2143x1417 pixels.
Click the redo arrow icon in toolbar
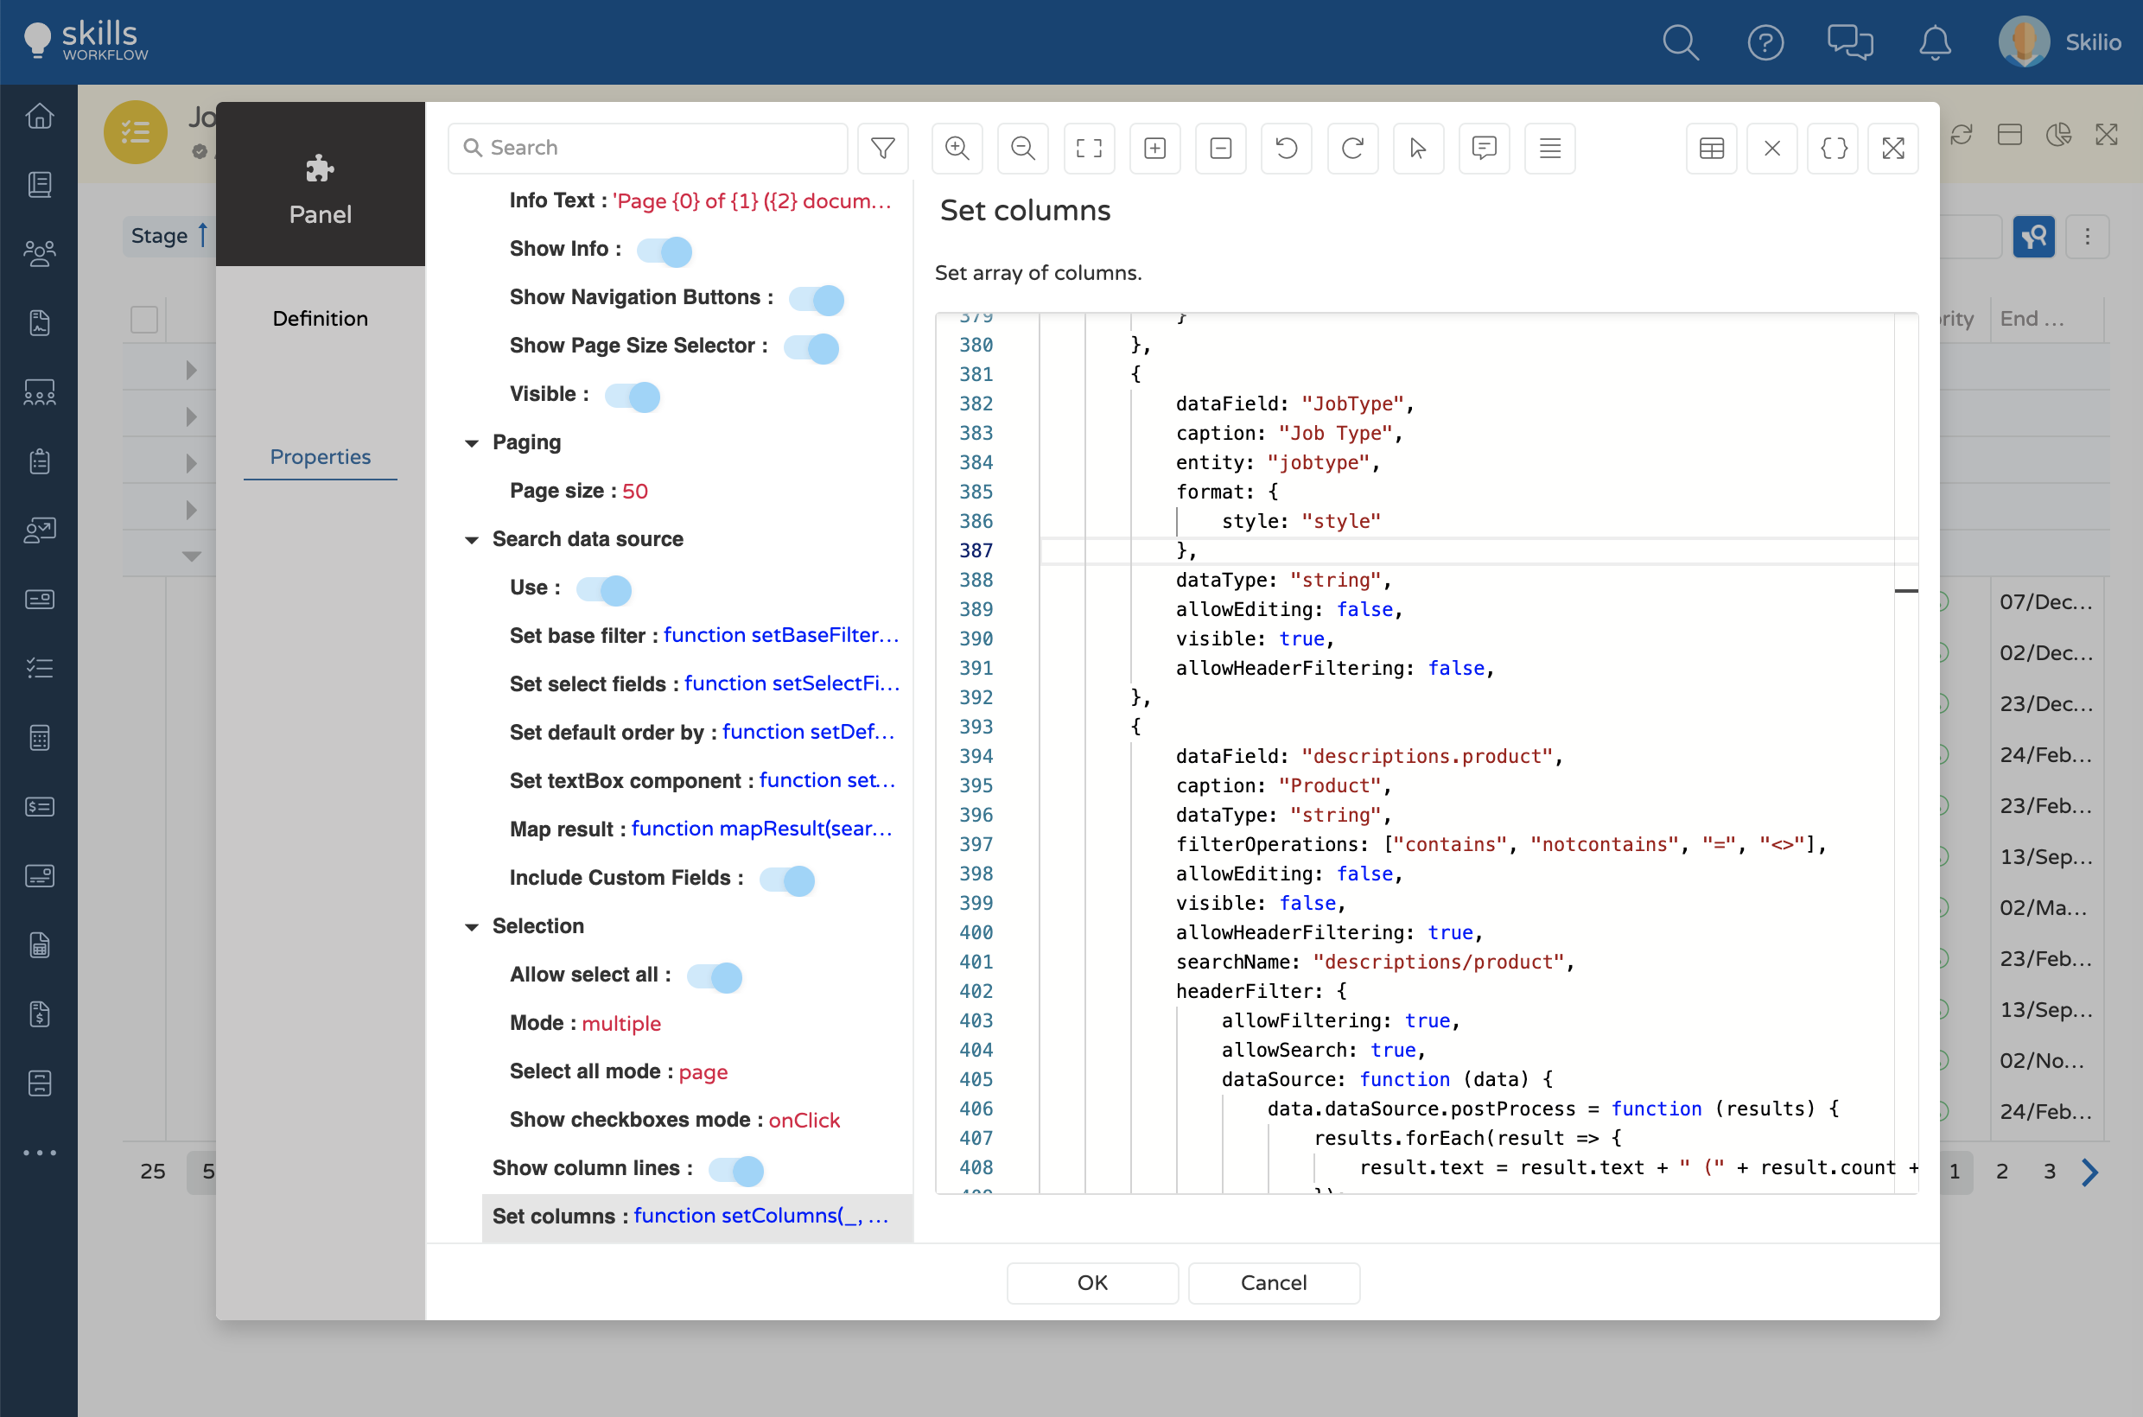tap(1351, 147)
